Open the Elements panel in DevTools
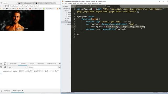This screenshot has height=94, width=168. [13, 64]
